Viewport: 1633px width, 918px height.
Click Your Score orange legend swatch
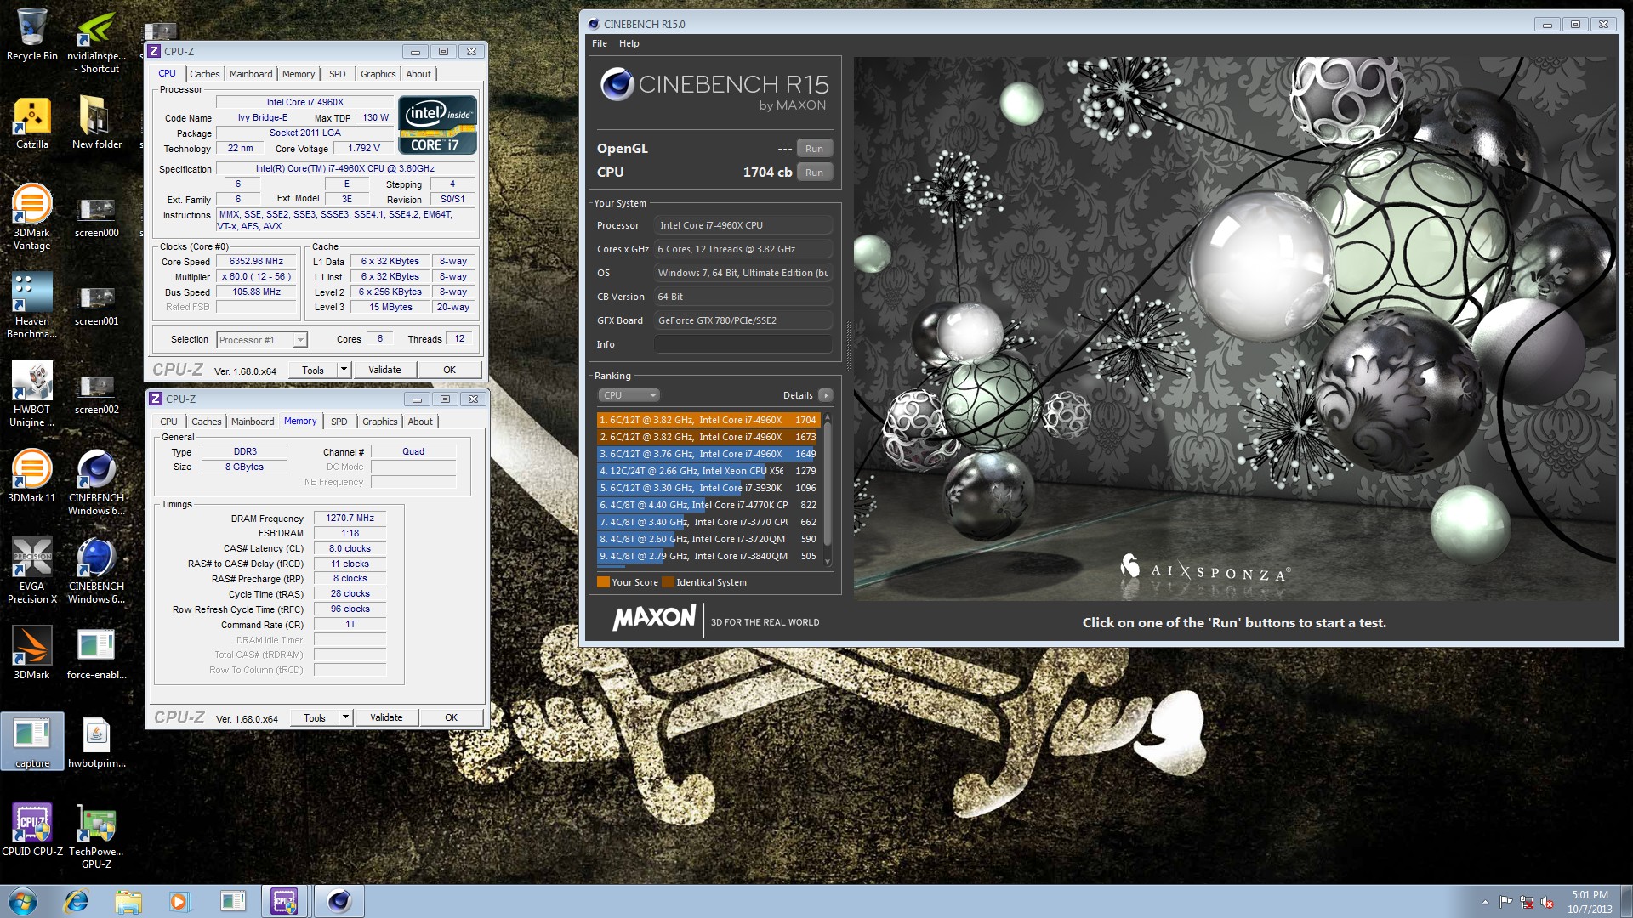coord(603,582)
